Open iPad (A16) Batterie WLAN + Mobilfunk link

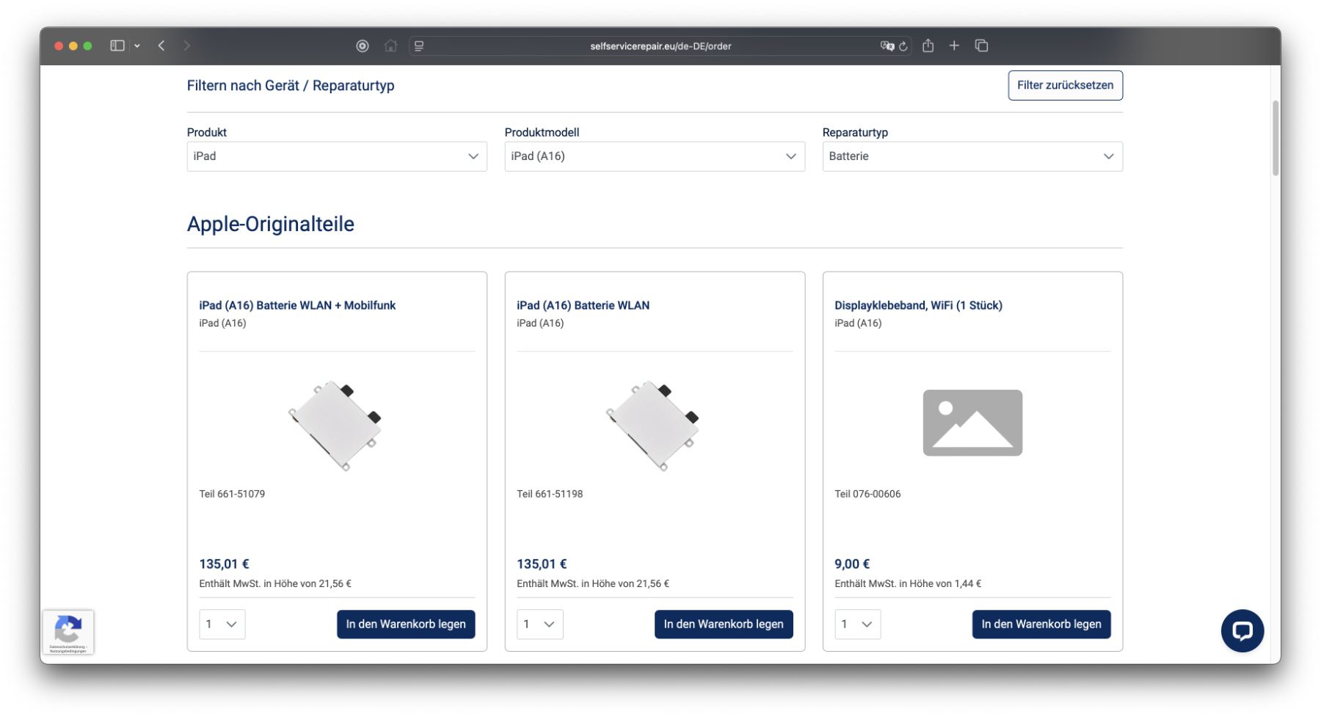click(297, 305)
